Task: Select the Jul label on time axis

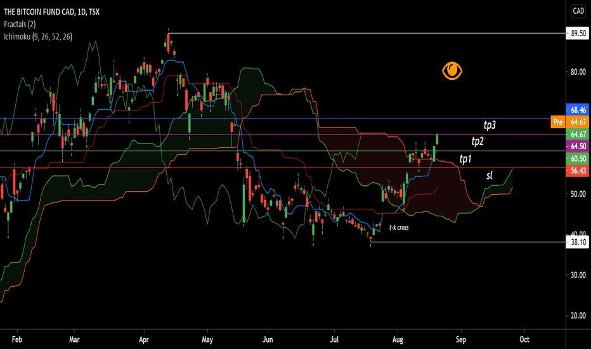Action: [x=334, y=339]
